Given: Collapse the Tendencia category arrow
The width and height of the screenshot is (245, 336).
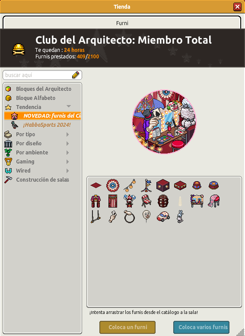Looking at the screenshot, I should [x=69, y=106].
